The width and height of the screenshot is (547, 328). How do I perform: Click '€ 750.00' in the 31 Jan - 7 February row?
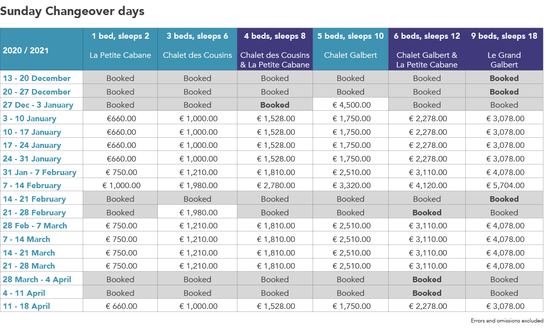pyautogui.click(x=121, y=172)
